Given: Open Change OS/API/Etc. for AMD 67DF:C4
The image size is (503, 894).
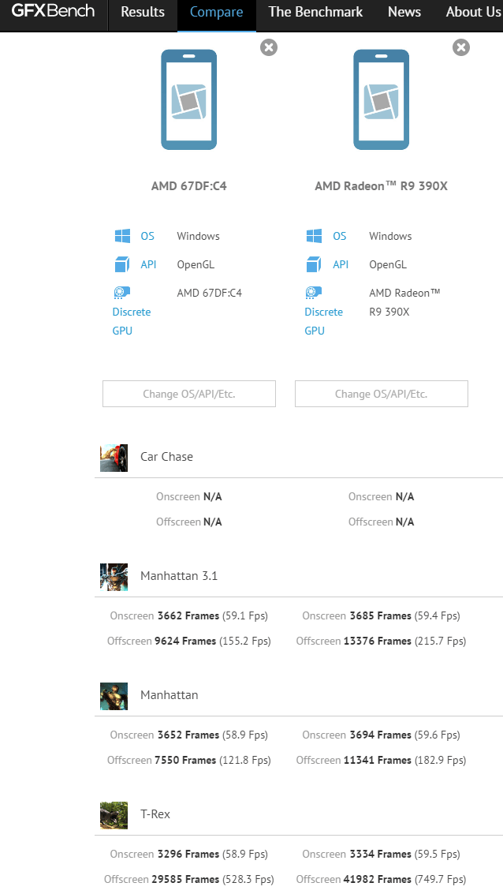Looking at the screenshot, I should (189, 394).
